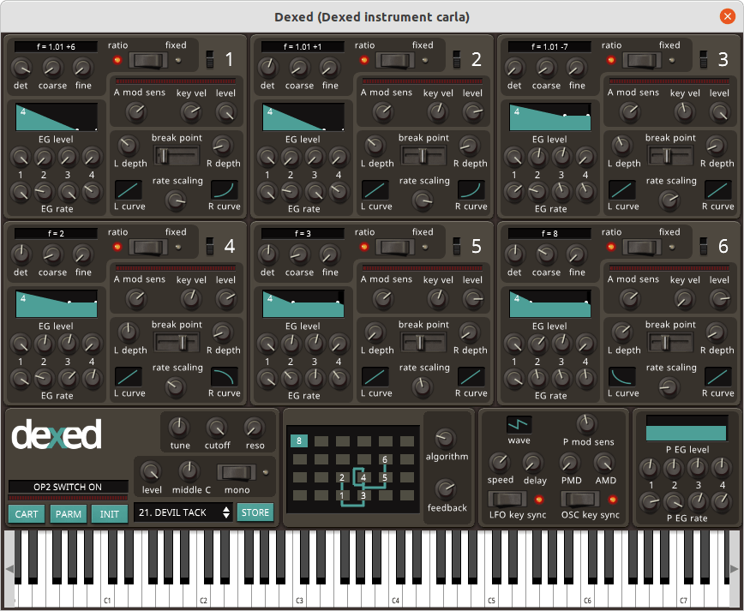Click the LFO speed knob
The image size is (744, 611).
pos(499,462)
